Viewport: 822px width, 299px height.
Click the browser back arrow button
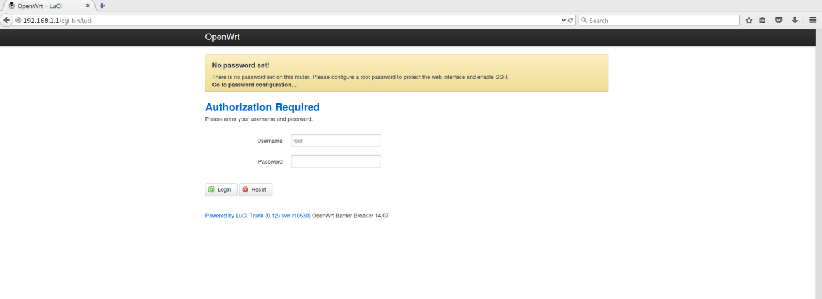coord(7,20)
